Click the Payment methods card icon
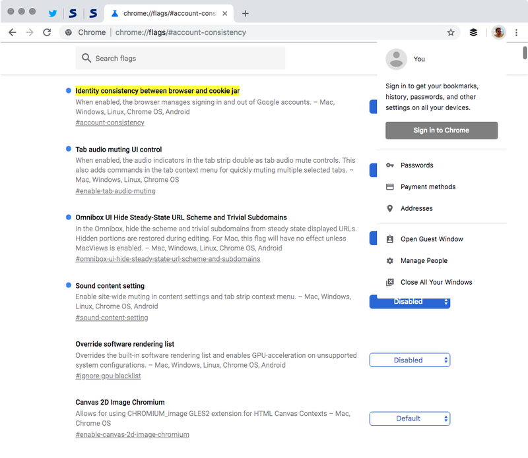 point(390,186)
